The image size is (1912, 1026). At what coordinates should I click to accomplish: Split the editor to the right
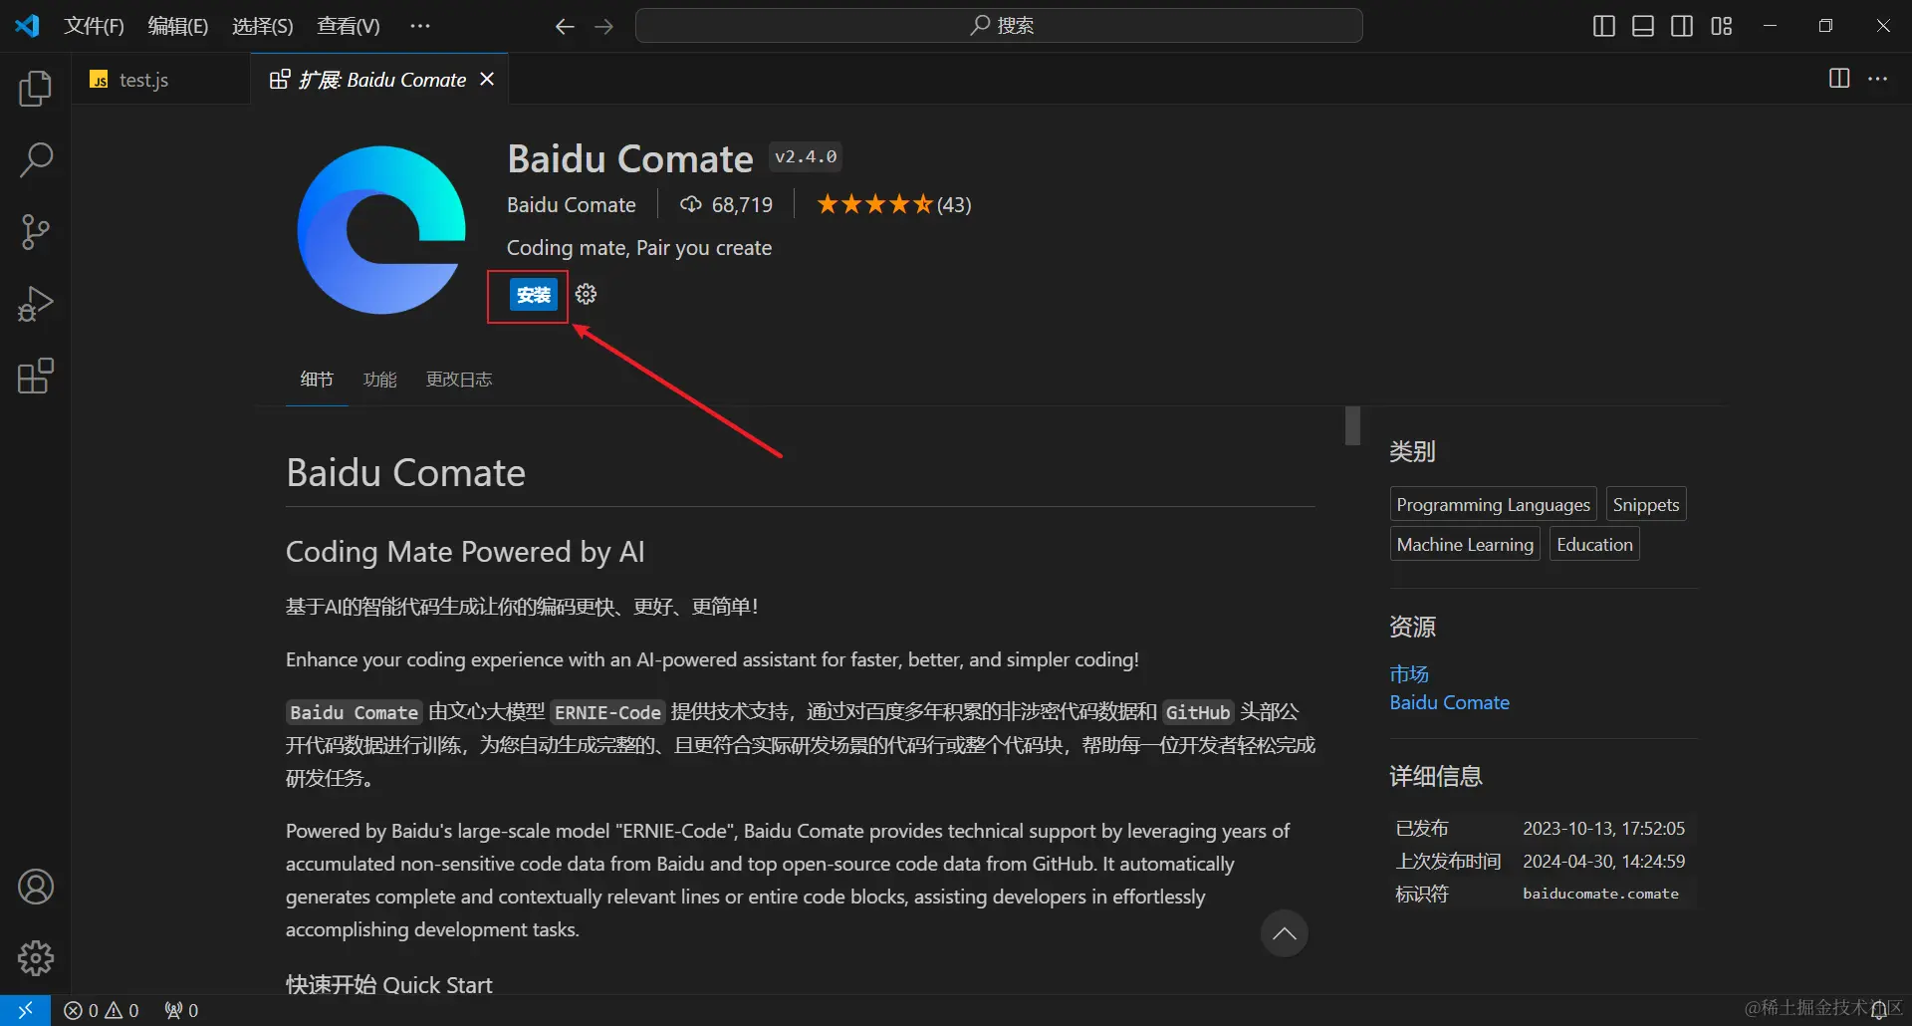1839,79
